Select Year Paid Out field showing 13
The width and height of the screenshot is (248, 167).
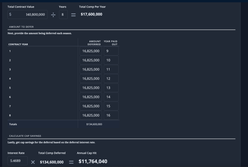click(111, 88)
